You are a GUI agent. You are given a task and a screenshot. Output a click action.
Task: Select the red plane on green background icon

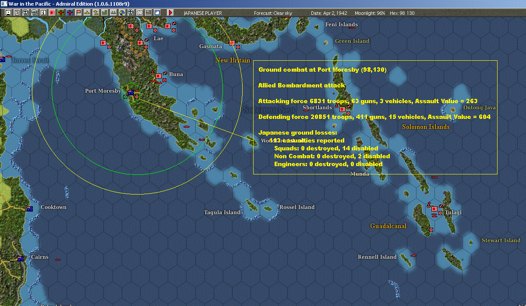point(61,13)
